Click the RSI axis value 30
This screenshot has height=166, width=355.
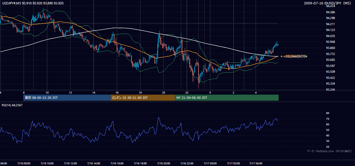point(327,141)
